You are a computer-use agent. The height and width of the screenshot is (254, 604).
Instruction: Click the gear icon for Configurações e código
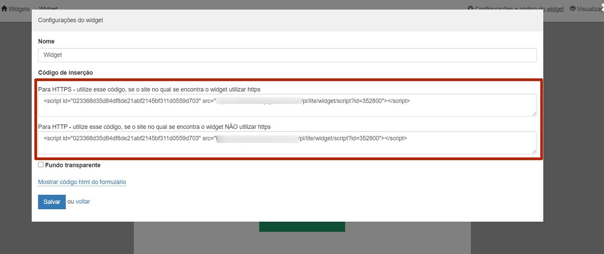tap(471, 9)
